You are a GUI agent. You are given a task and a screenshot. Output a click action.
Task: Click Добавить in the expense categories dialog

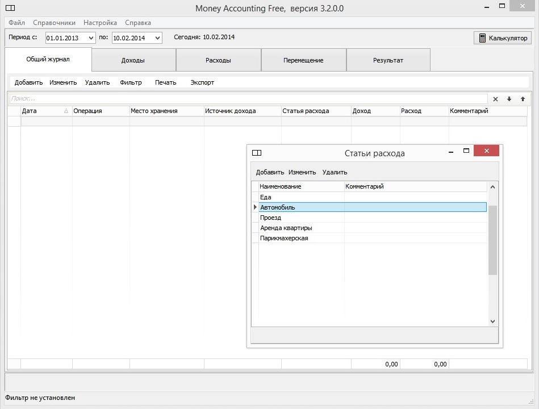[x=270, y=172]
